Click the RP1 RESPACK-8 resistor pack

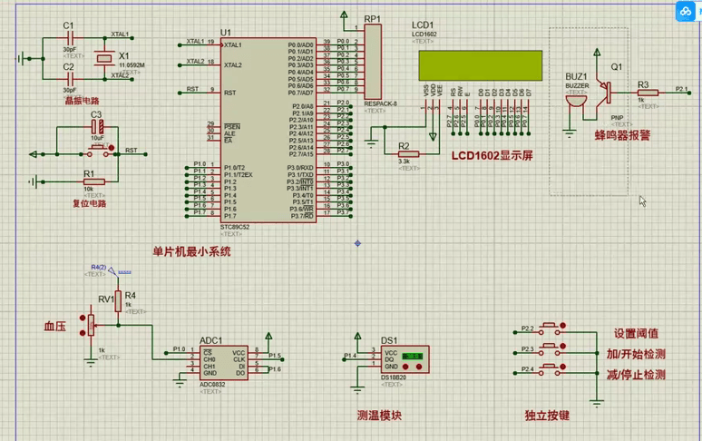pyautogui.click(x=373, y=63)
